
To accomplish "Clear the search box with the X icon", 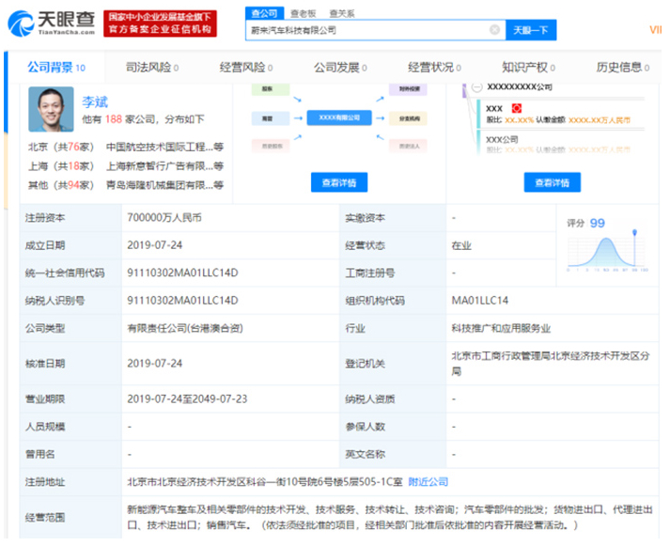I will tap(495, 30).
